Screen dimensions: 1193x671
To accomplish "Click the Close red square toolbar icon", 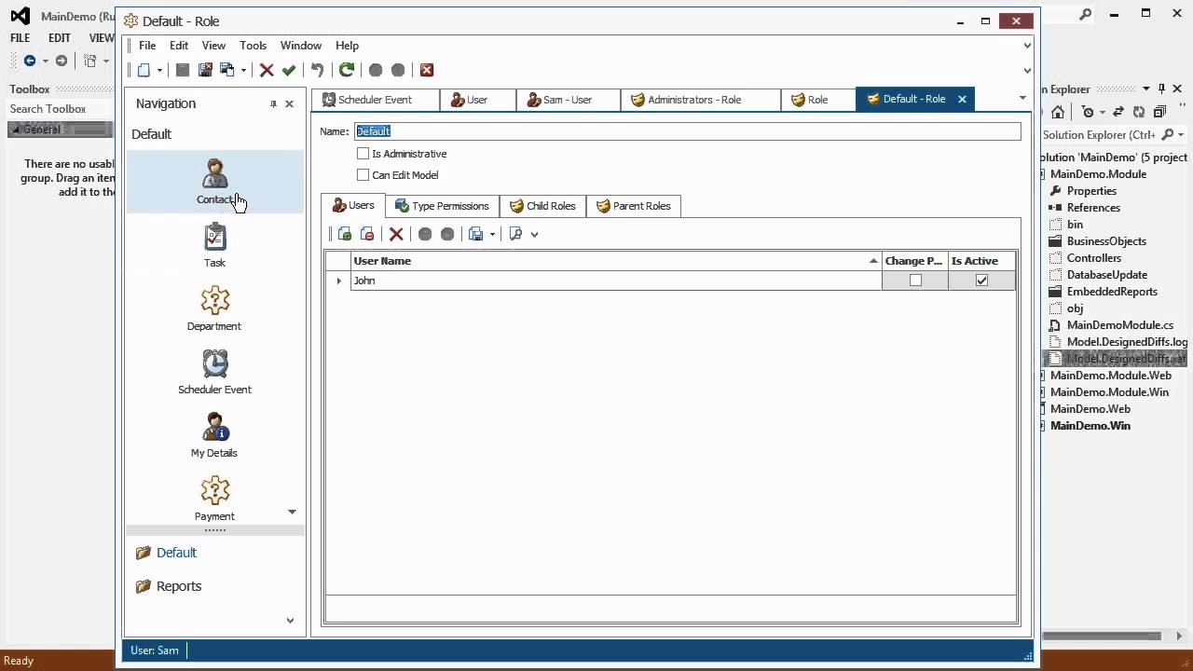I will click(x=427, y=70).
